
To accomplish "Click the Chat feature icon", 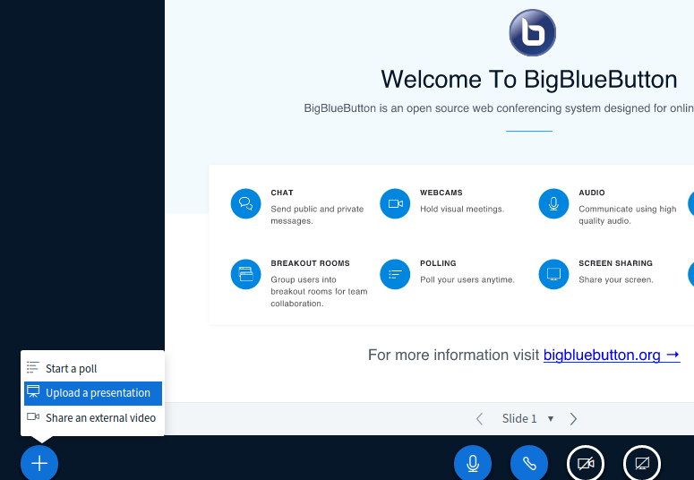I will (x=245, y=203).
